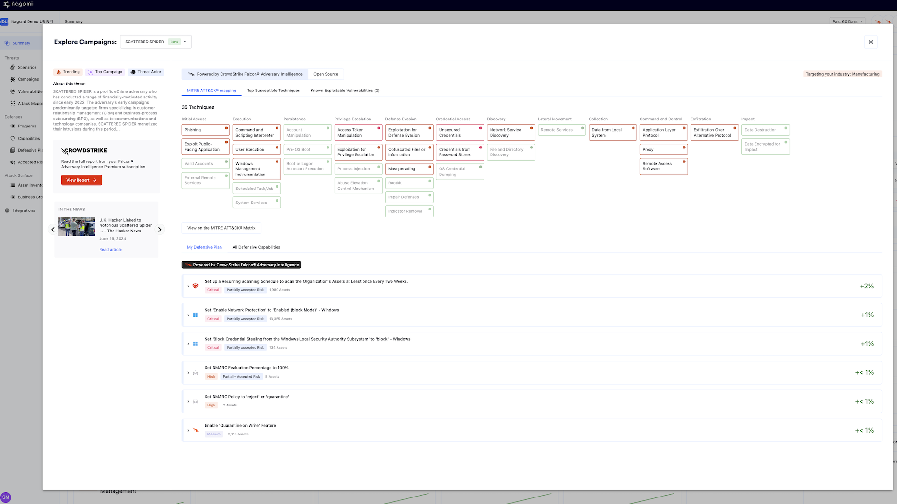Click previous news article arrow
The image size is (897, 504).
tap(53, 230)
